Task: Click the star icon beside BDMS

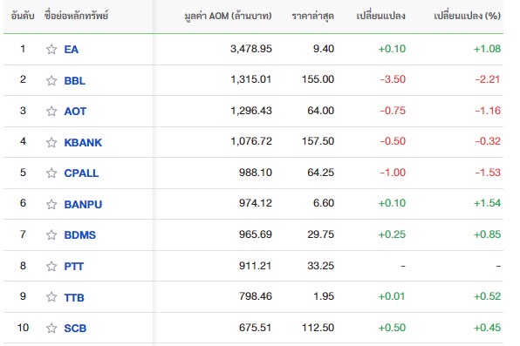Action: tap(51, 235)
